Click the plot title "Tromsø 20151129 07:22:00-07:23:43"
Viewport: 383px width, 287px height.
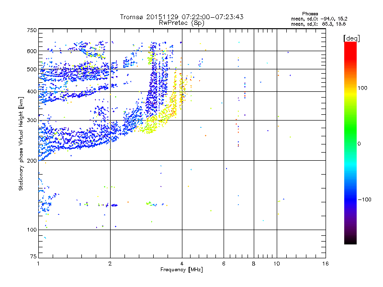[x=181, y=17]
